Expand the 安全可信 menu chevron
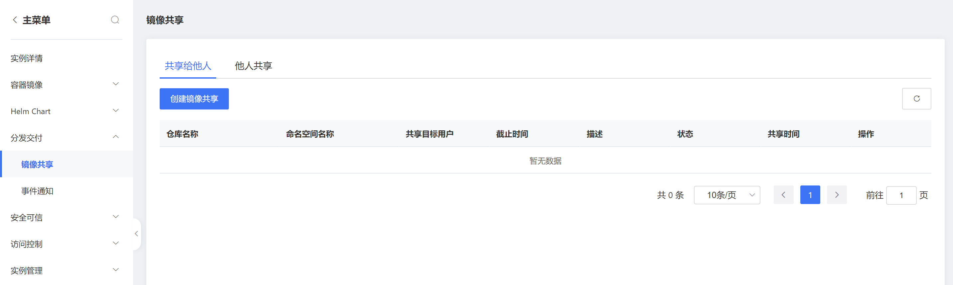Viewport: 953px width, 285px height. 116,217
